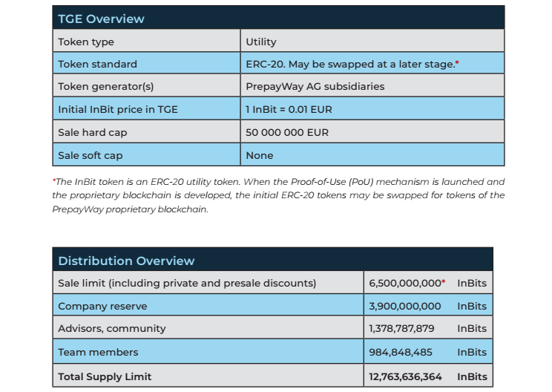Click the 6,500,000,000 sale limit amount
Image resolution: width=552 pixels, height=392 pixels.
coord(405,283)
